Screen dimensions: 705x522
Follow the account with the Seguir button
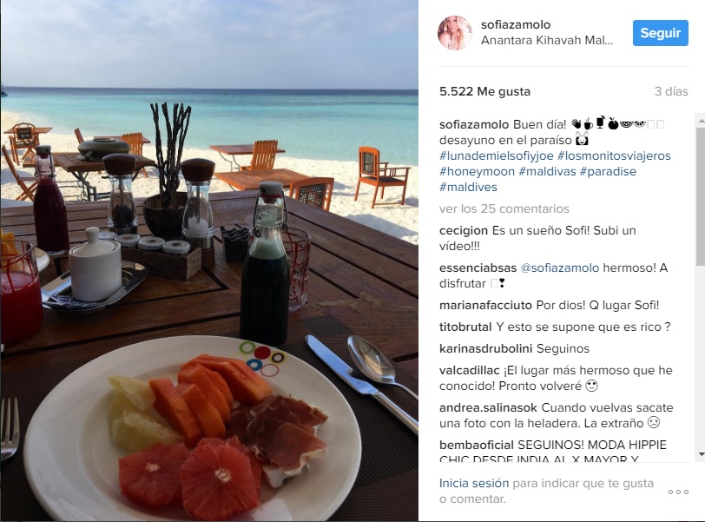(660, 33)
